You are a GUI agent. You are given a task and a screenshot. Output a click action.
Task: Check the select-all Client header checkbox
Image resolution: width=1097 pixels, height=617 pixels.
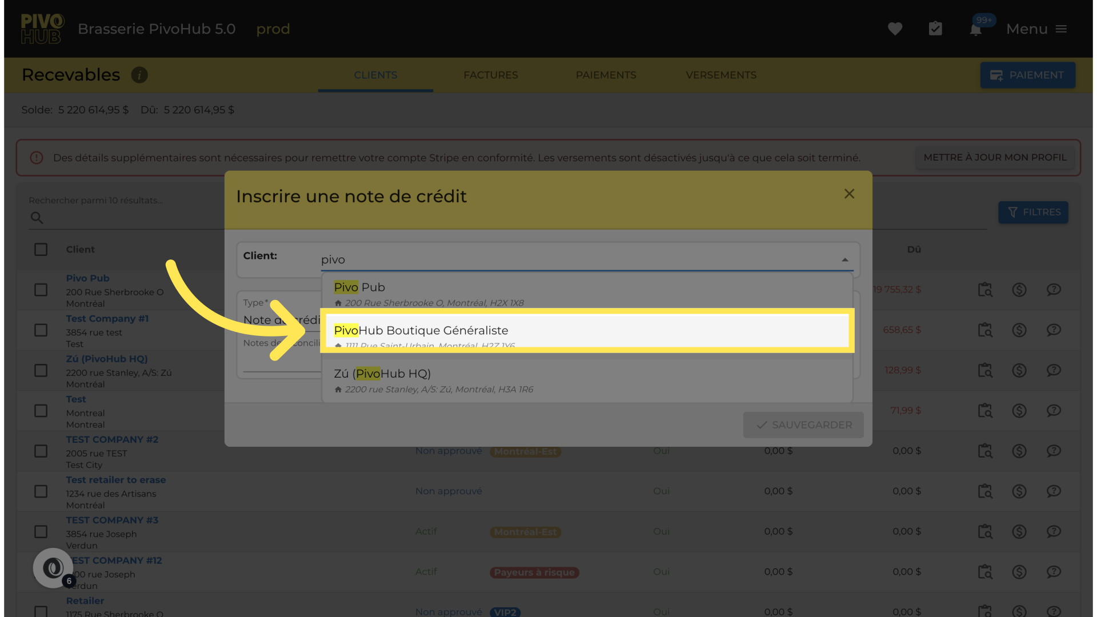coord(41,250)
